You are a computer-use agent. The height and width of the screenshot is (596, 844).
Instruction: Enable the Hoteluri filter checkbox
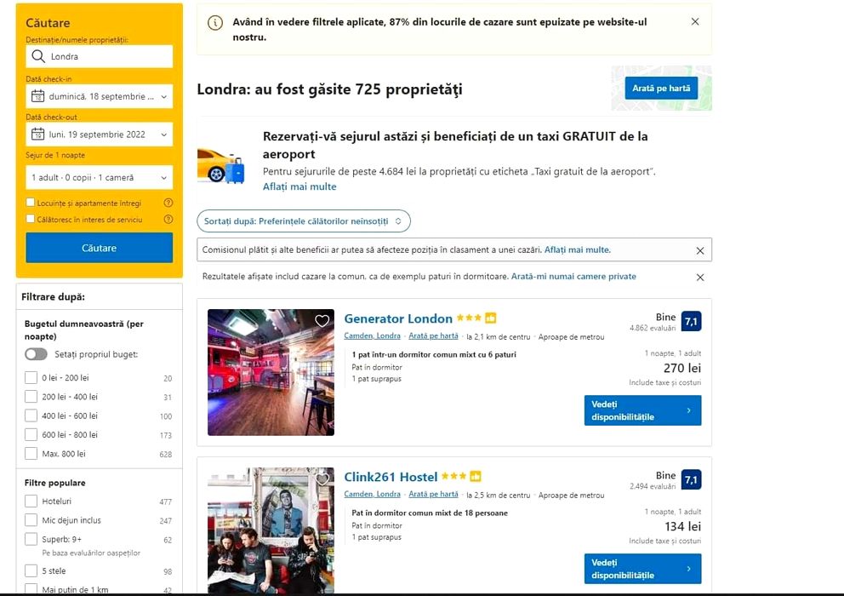31,501
